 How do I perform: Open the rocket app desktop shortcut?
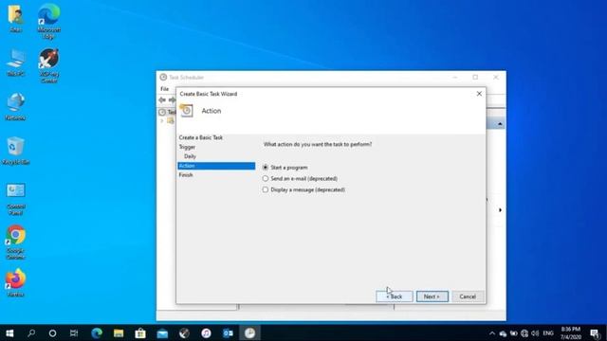[48, 65]
